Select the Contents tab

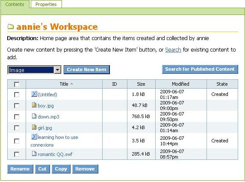tap(15, 4)
